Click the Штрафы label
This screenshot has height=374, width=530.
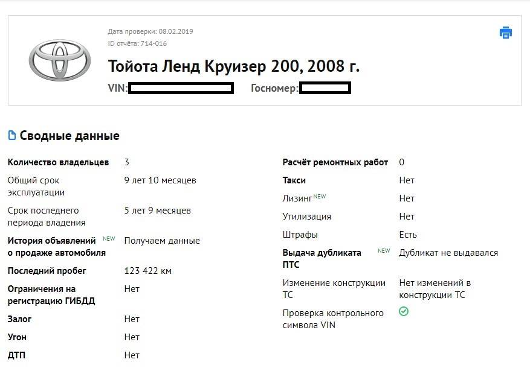click(x=300, y=235)
